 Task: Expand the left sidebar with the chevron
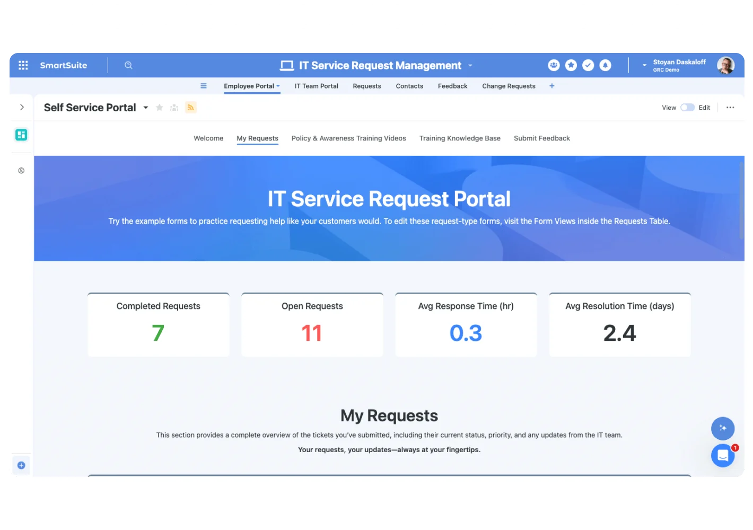tap(22, 107)
